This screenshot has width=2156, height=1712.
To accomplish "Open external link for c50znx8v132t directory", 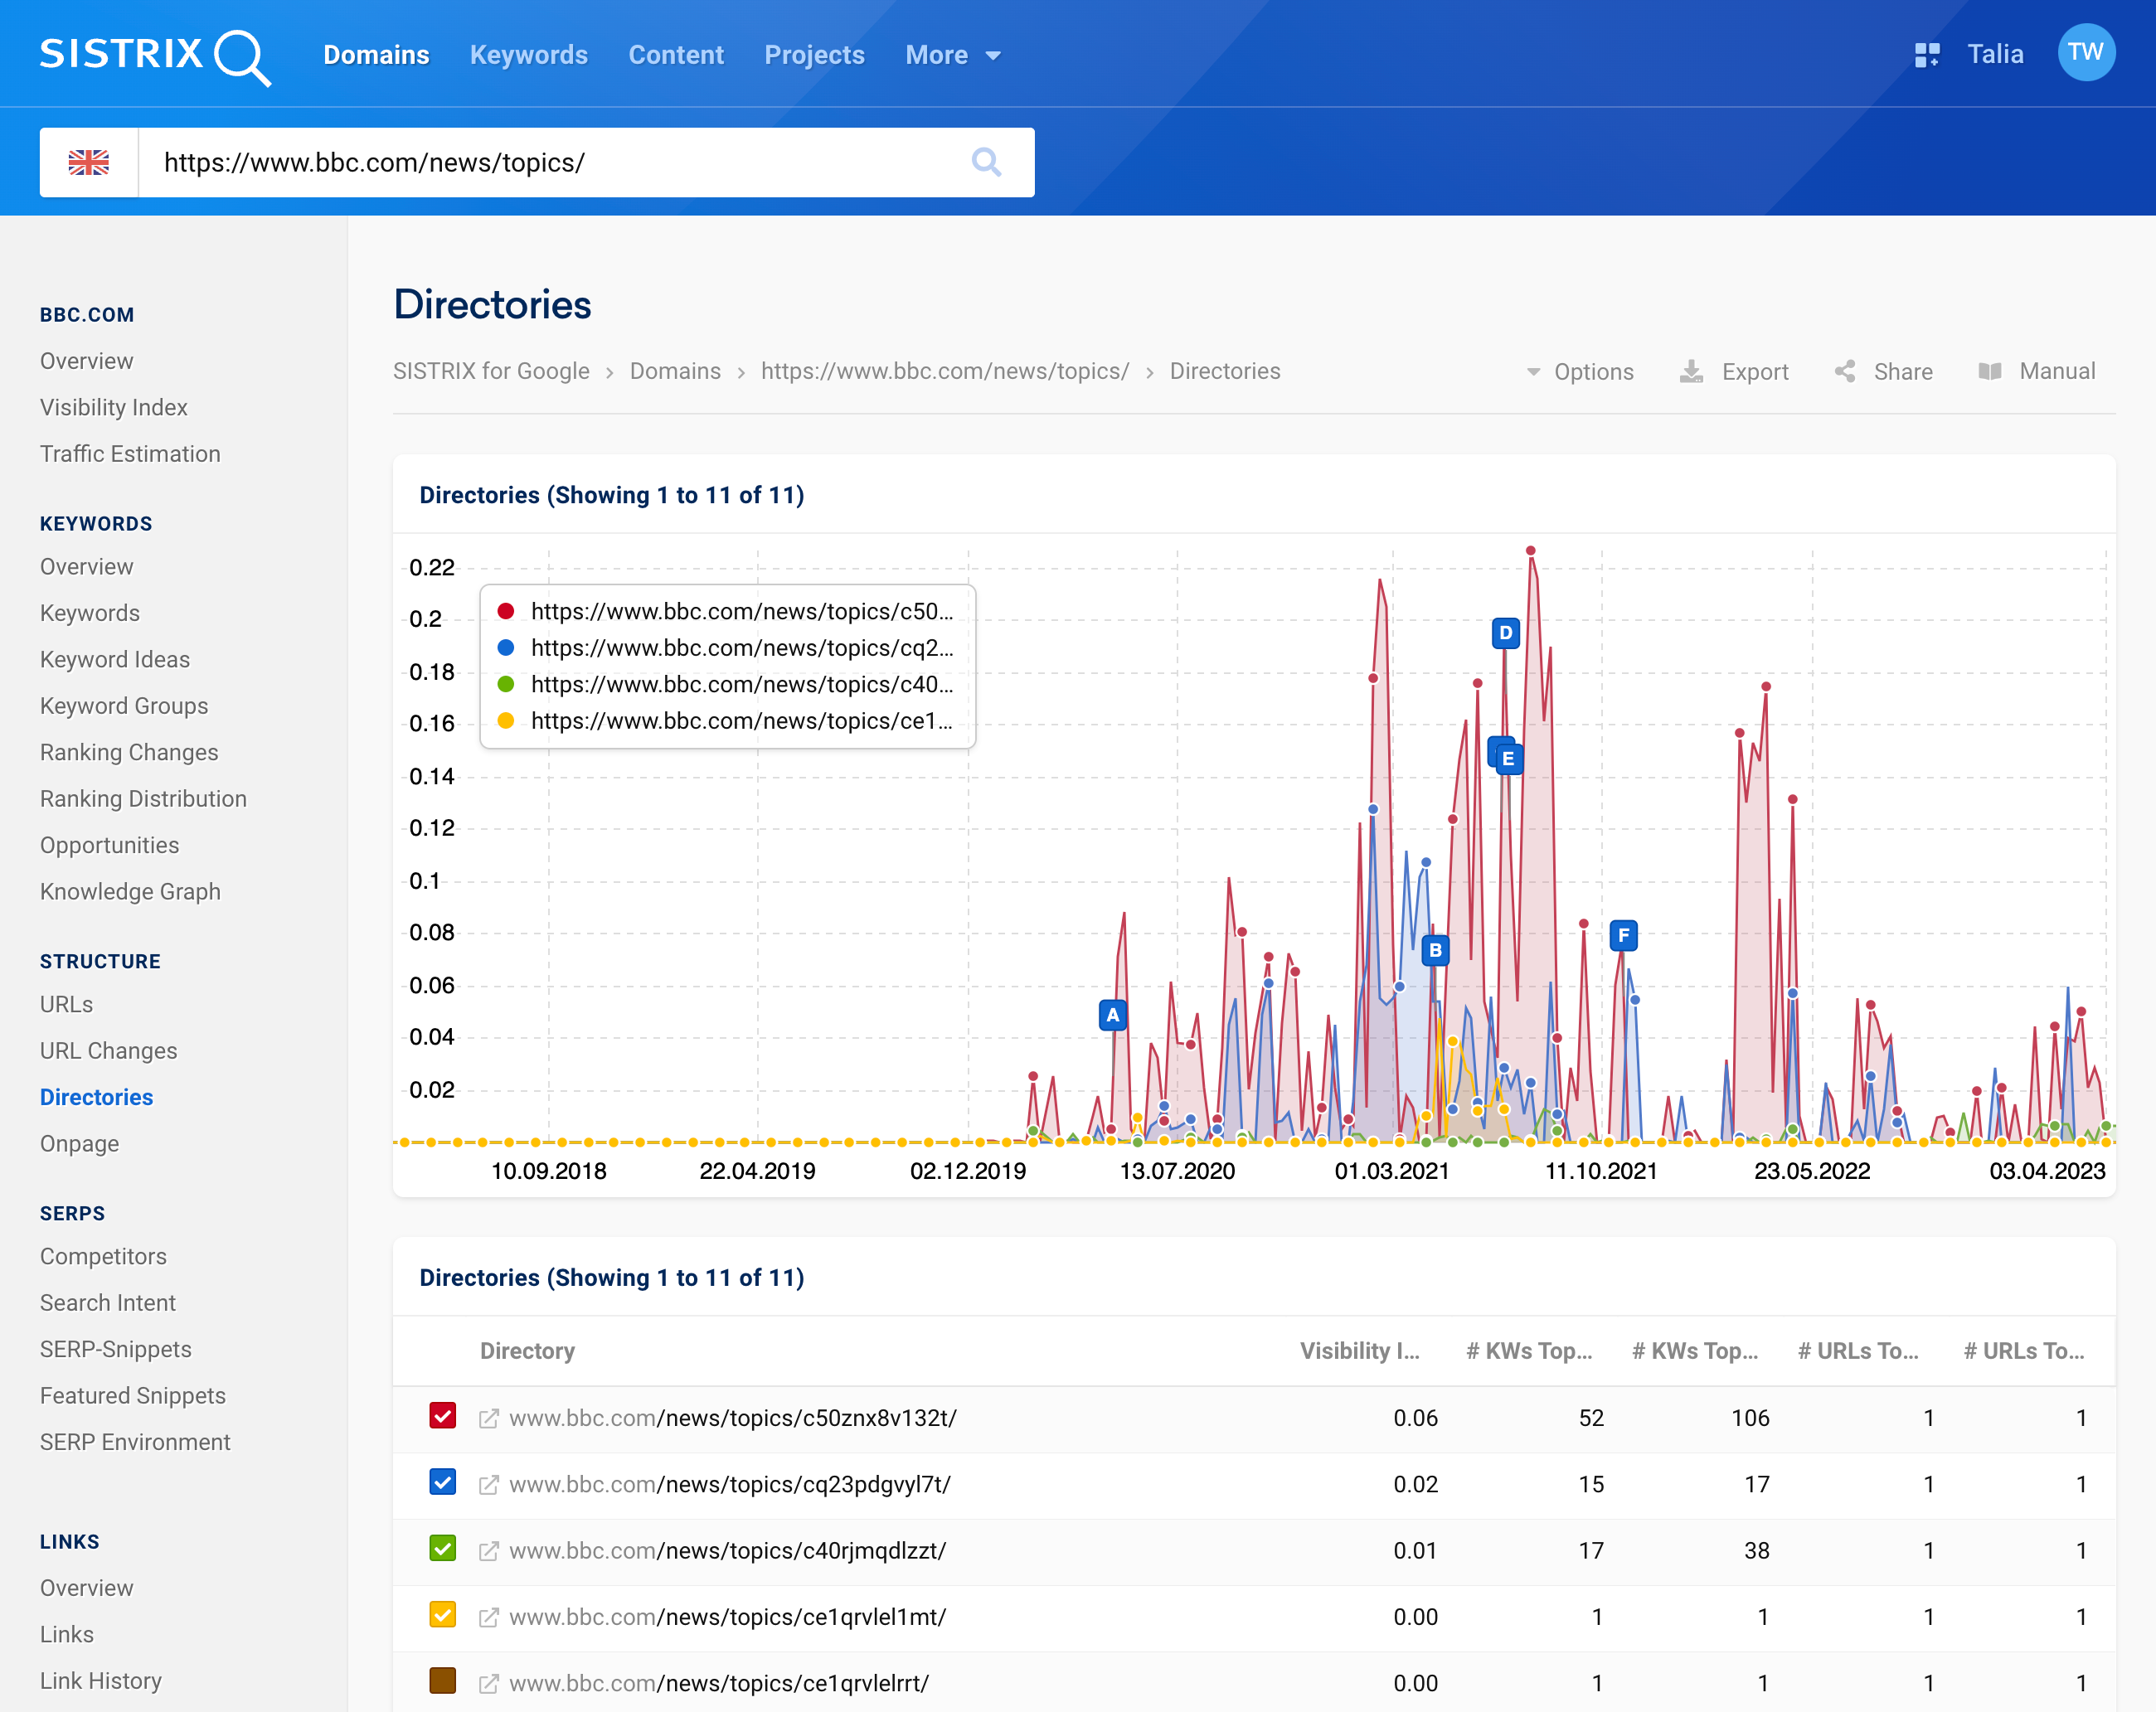I will tap(489, 1418).
